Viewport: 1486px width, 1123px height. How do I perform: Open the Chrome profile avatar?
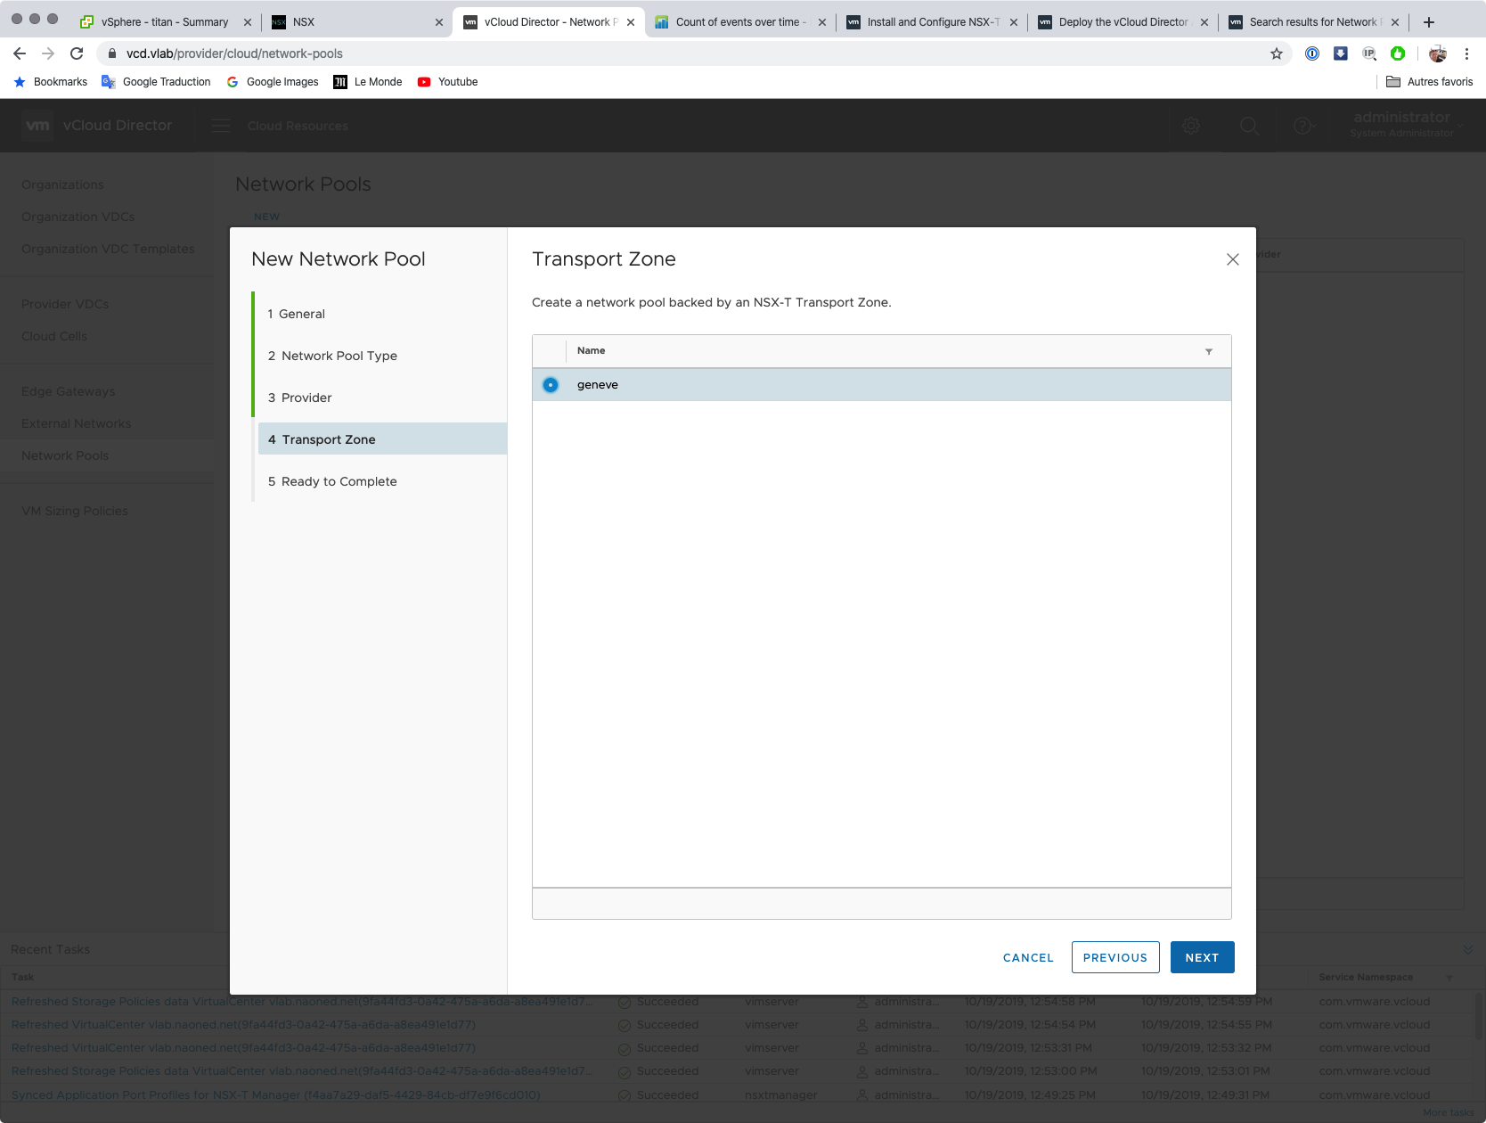pyautogui.click(x=1438, y=53)
